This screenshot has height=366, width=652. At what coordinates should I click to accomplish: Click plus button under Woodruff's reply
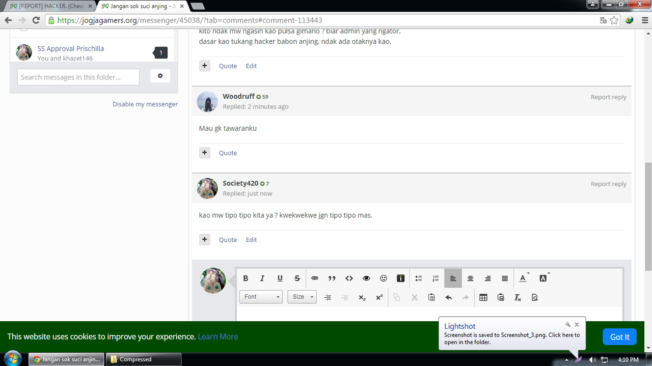[x=204, y=153]
